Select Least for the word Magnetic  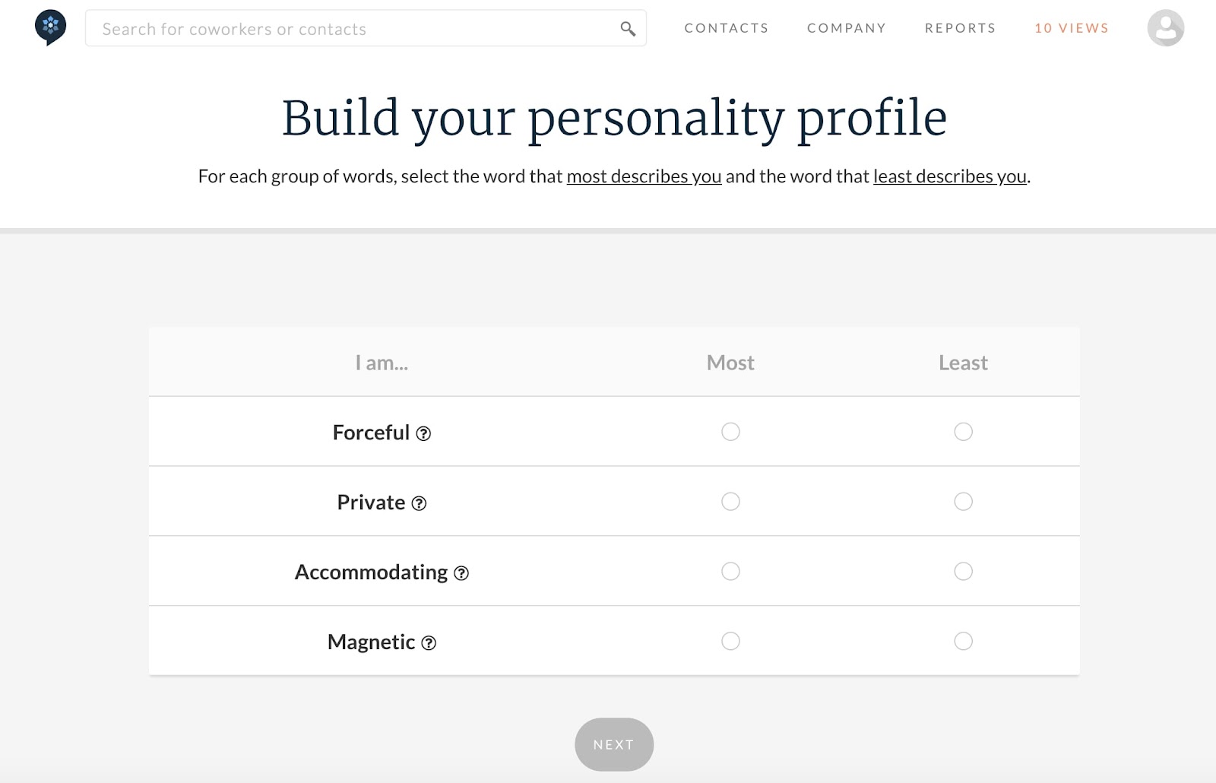click(x=964, y=641)
